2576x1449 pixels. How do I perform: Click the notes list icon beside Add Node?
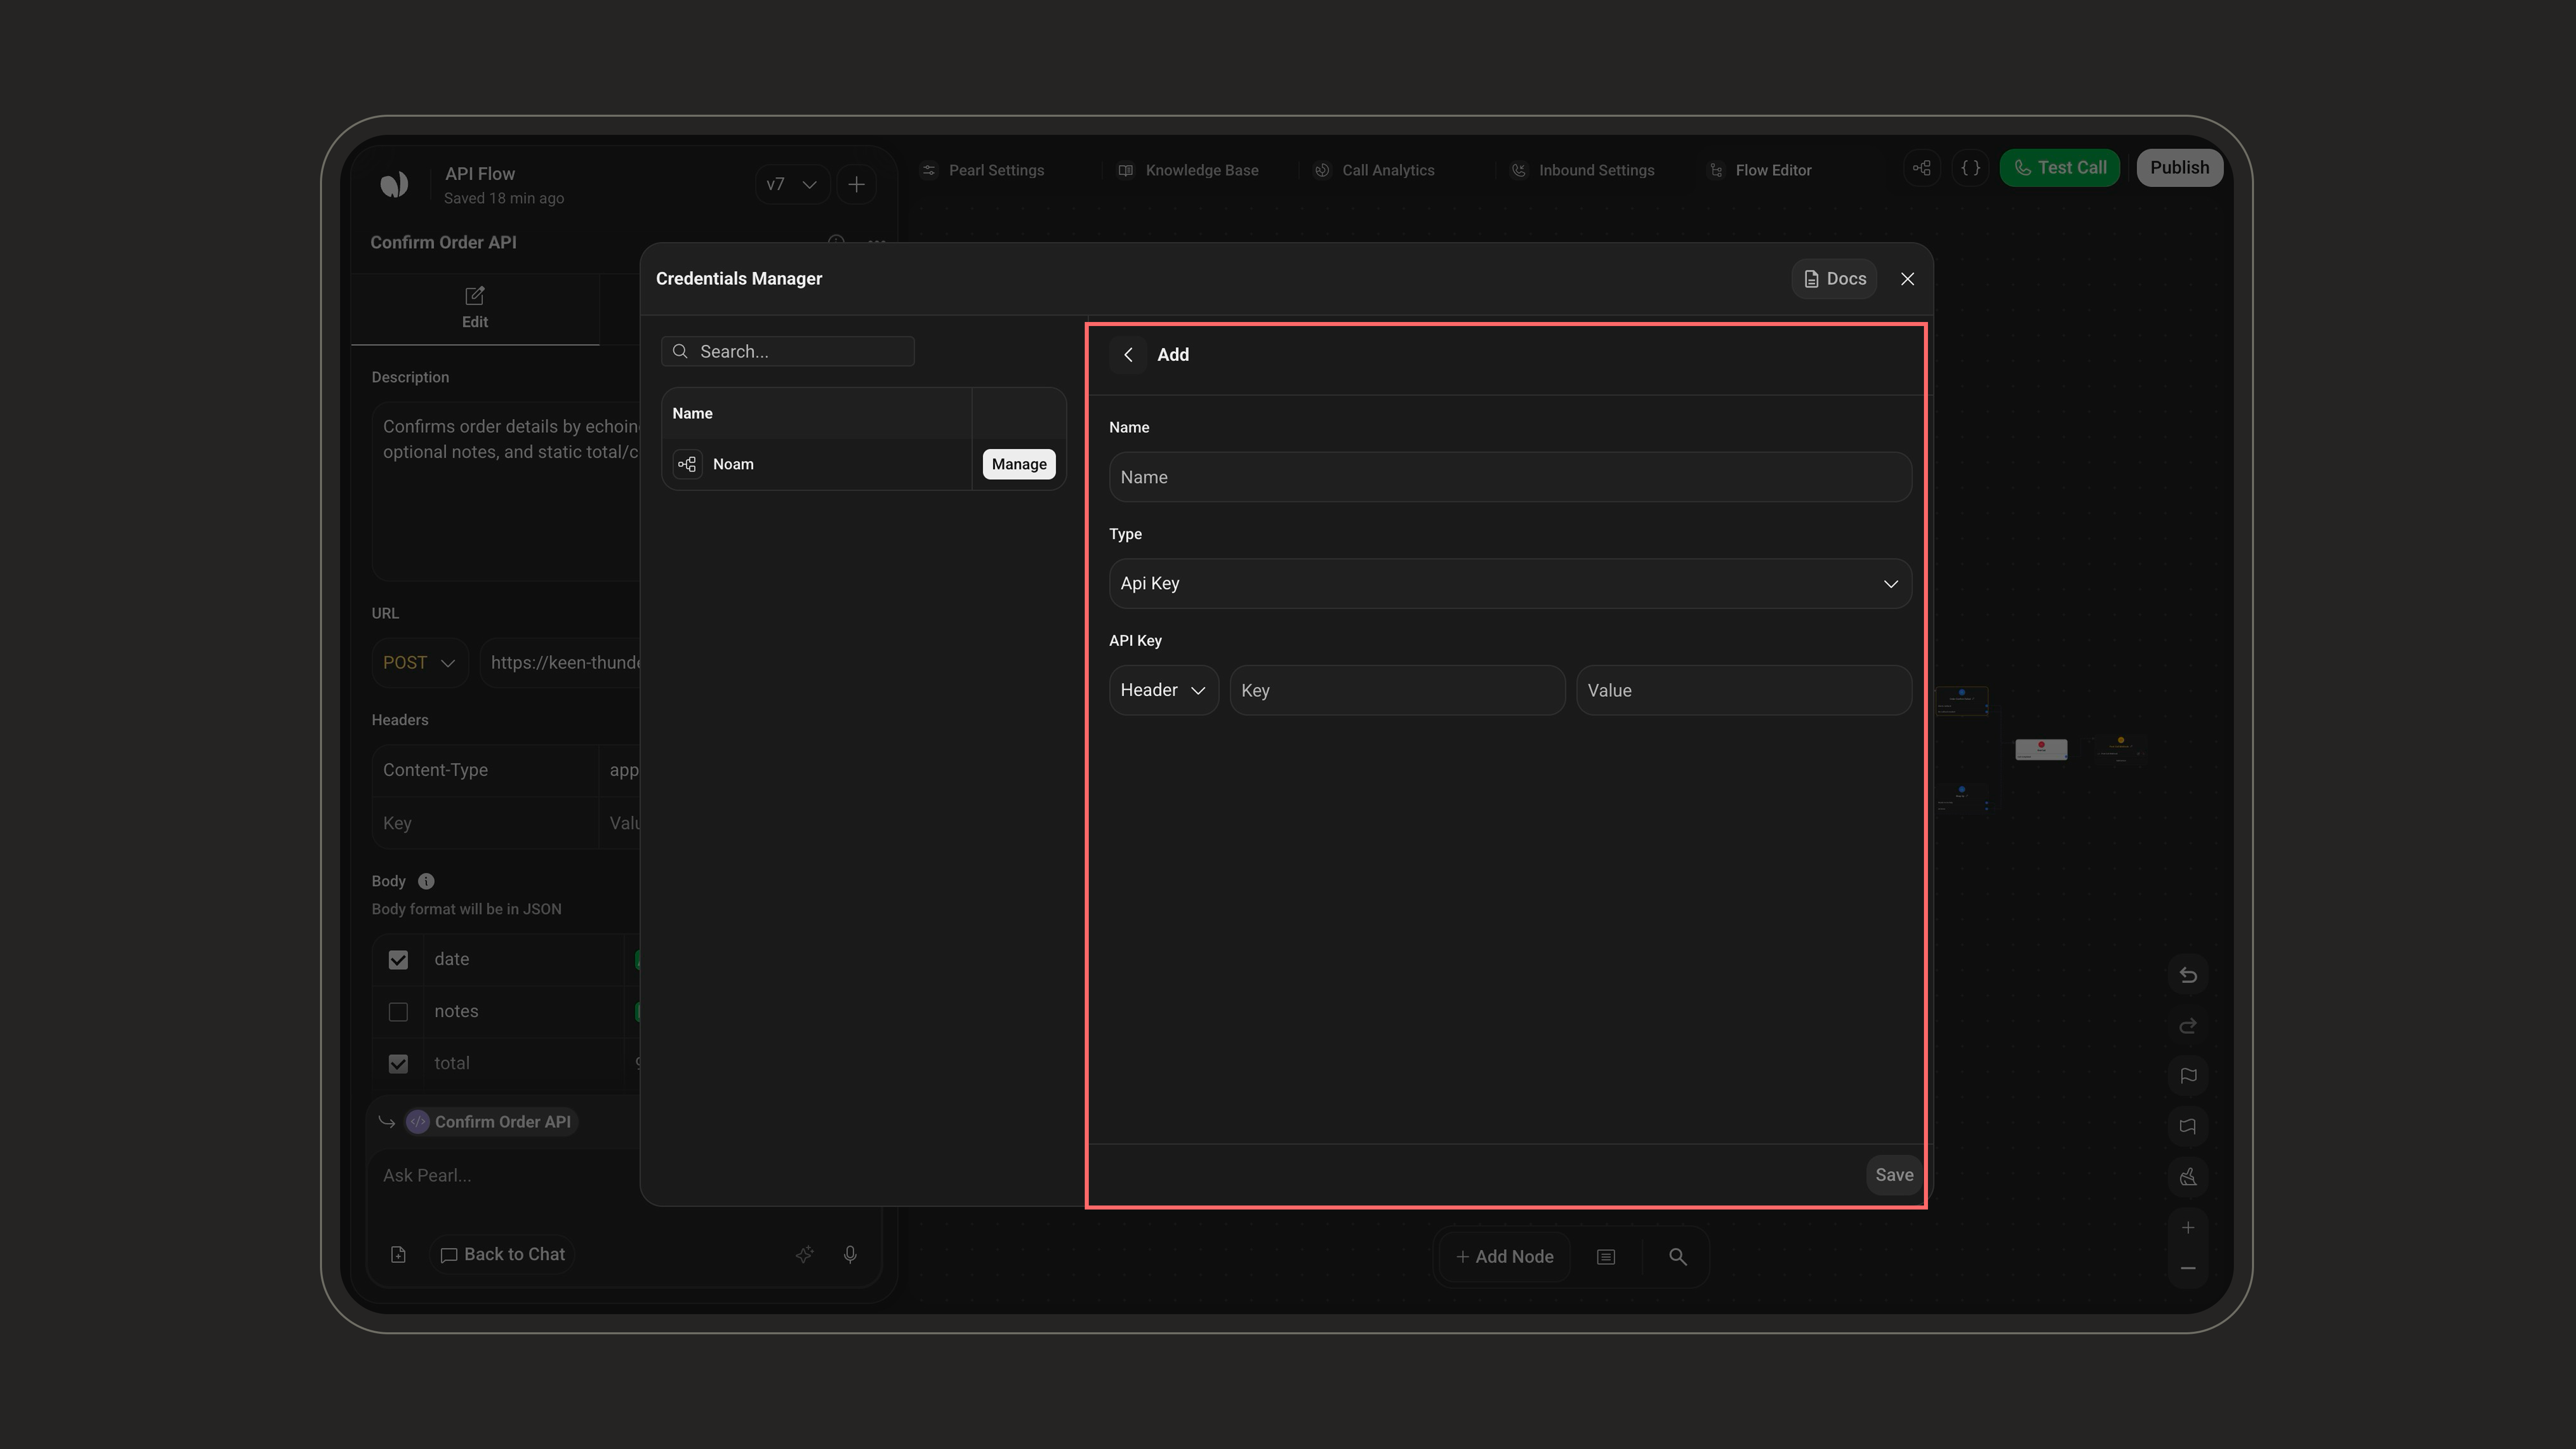pos(1606,1257)
